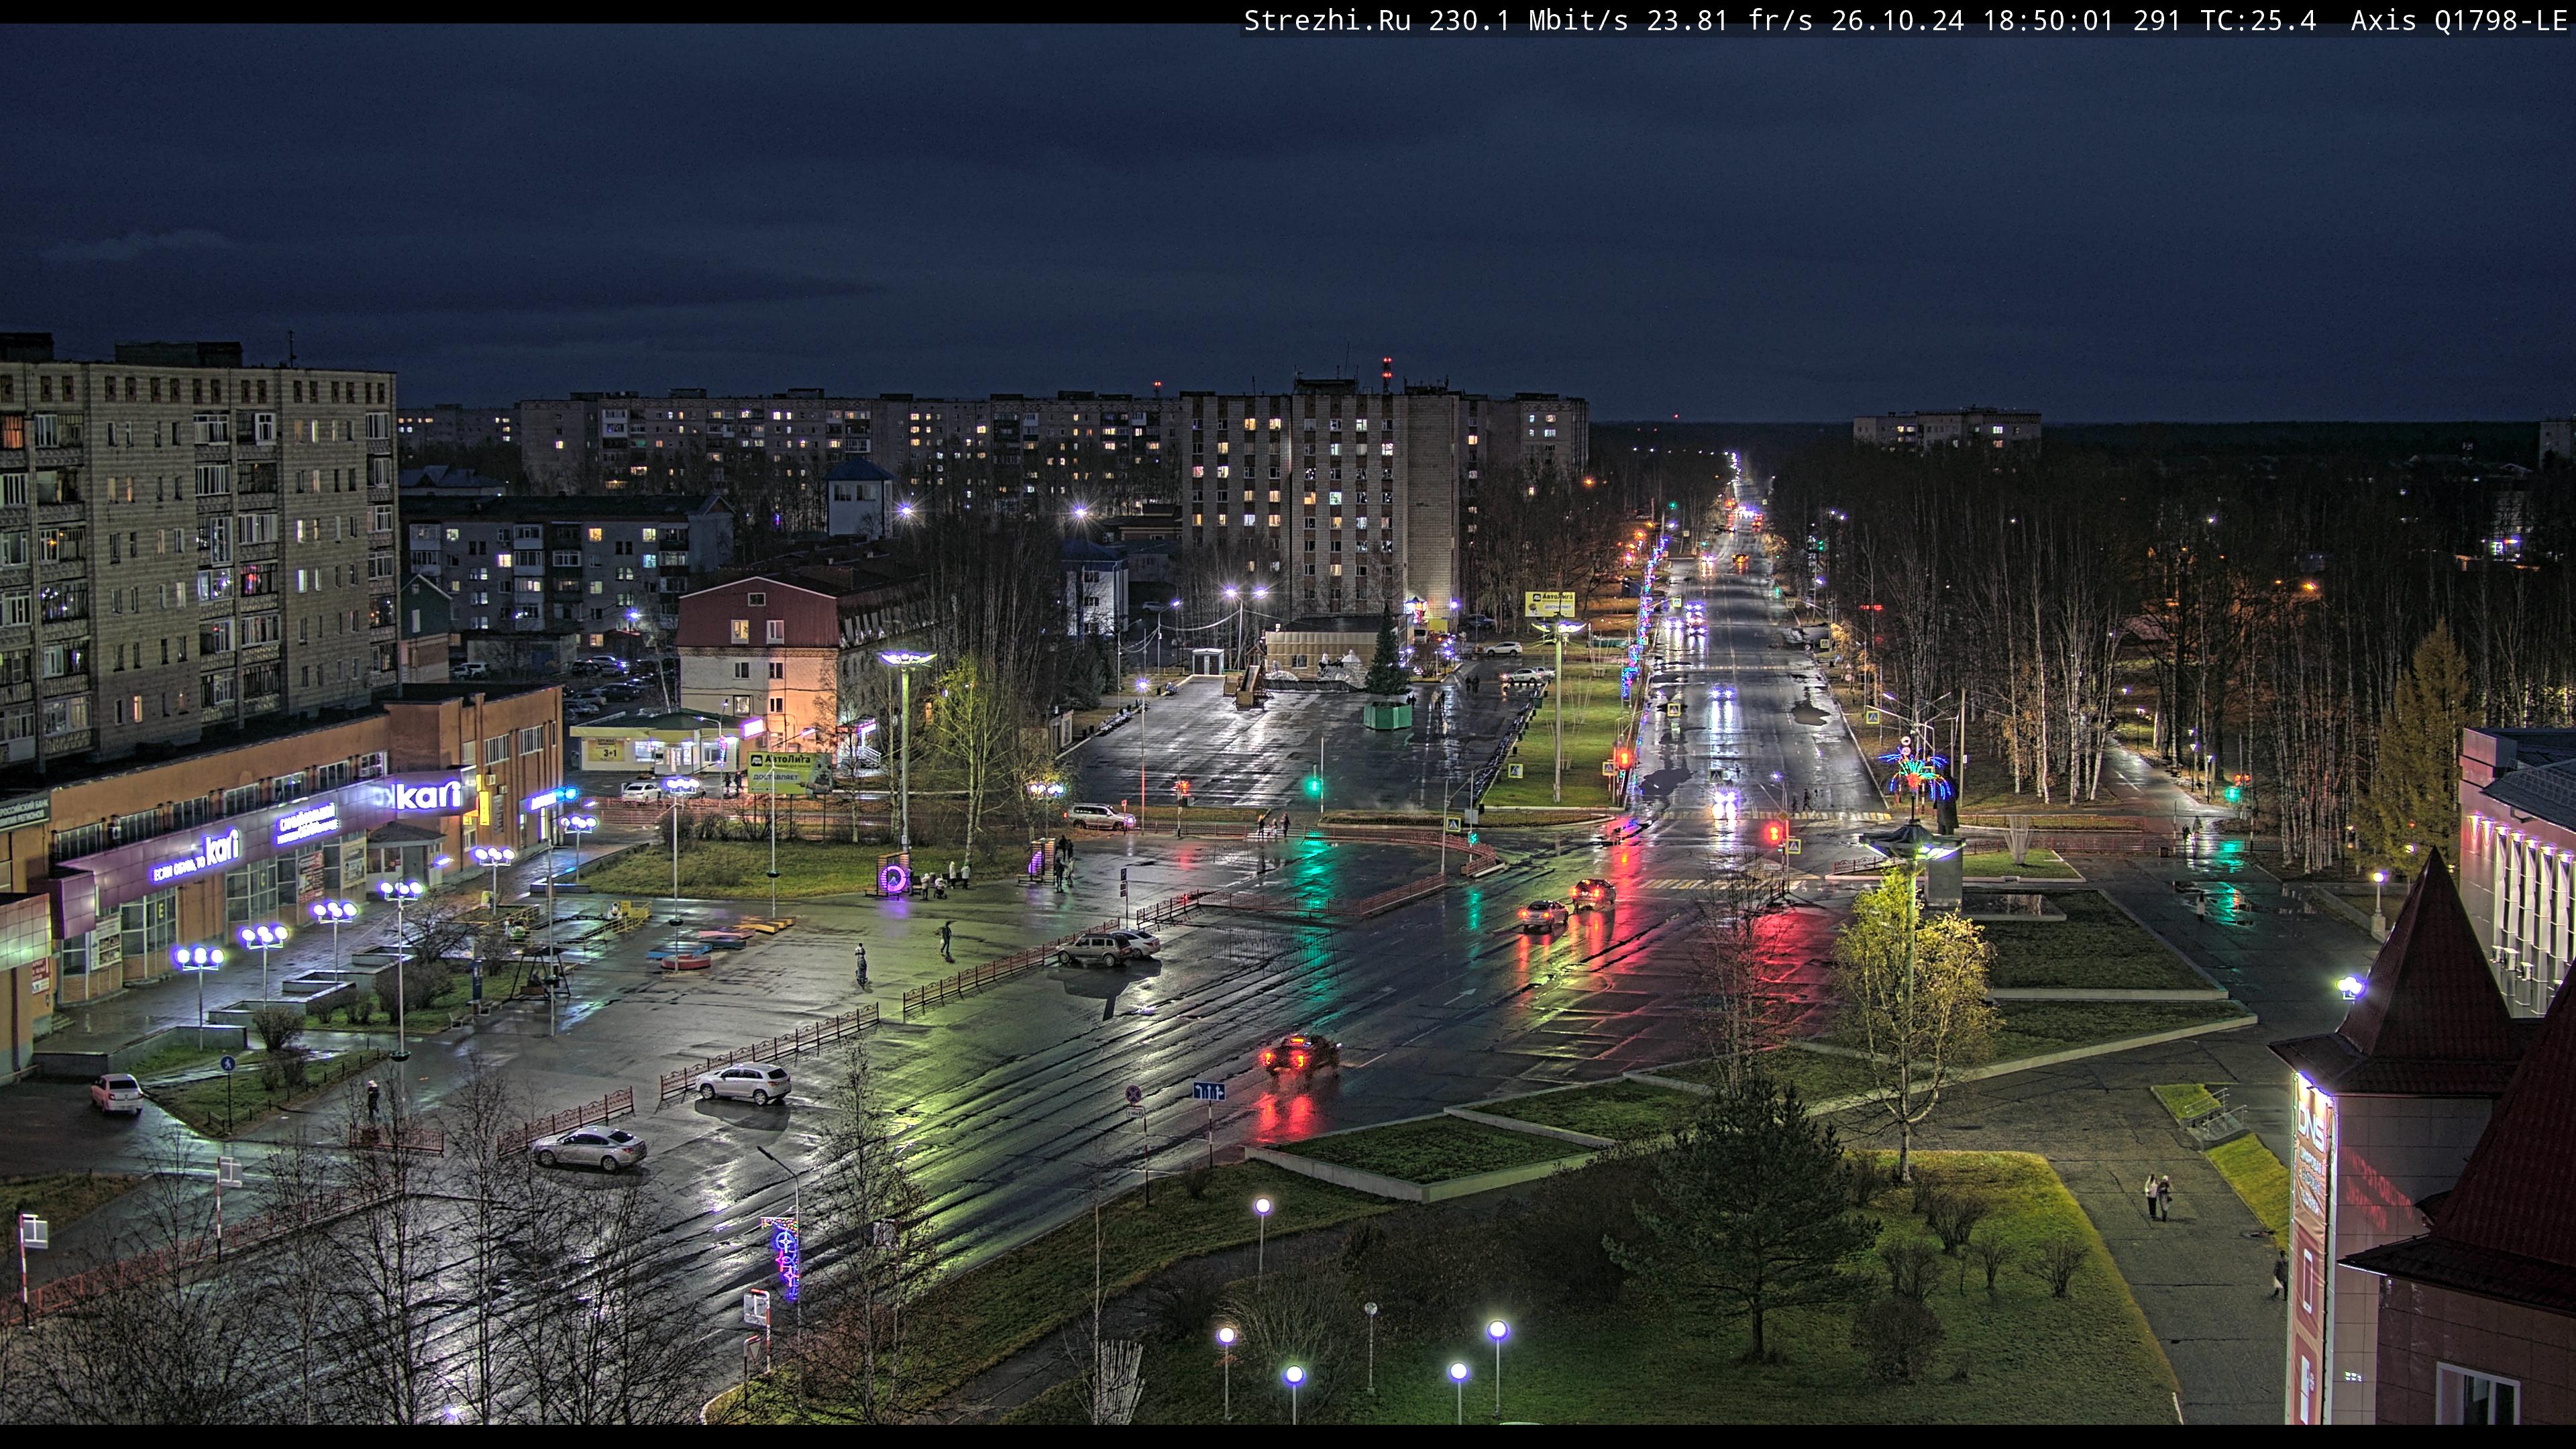Select the Axis Q1798-LE camera model text

2460,21
